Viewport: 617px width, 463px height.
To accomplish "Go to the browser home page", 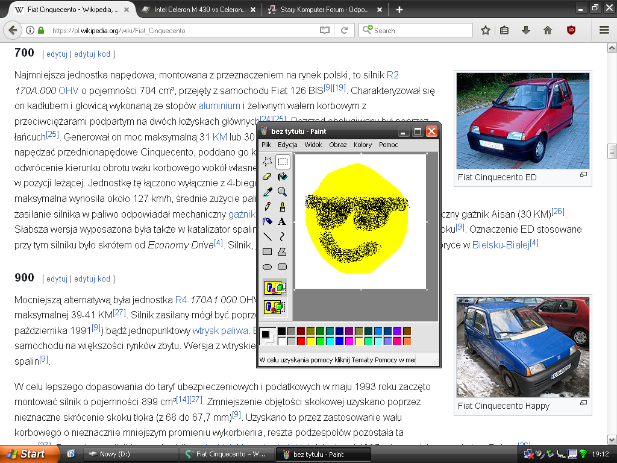I will (547, 30).
